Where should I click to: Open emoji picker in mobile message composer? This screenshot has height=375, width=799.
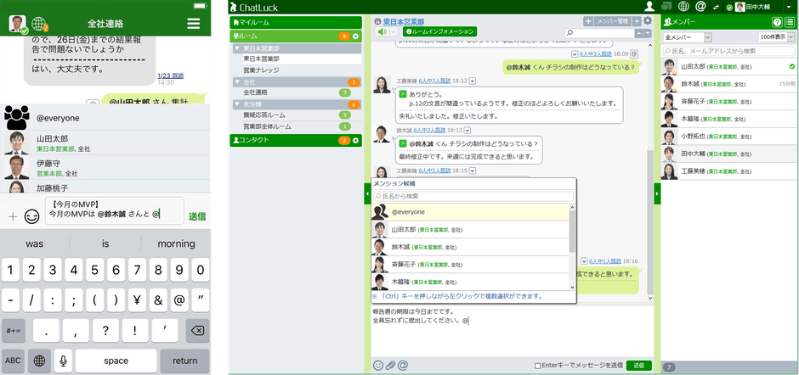pos(31,216)
